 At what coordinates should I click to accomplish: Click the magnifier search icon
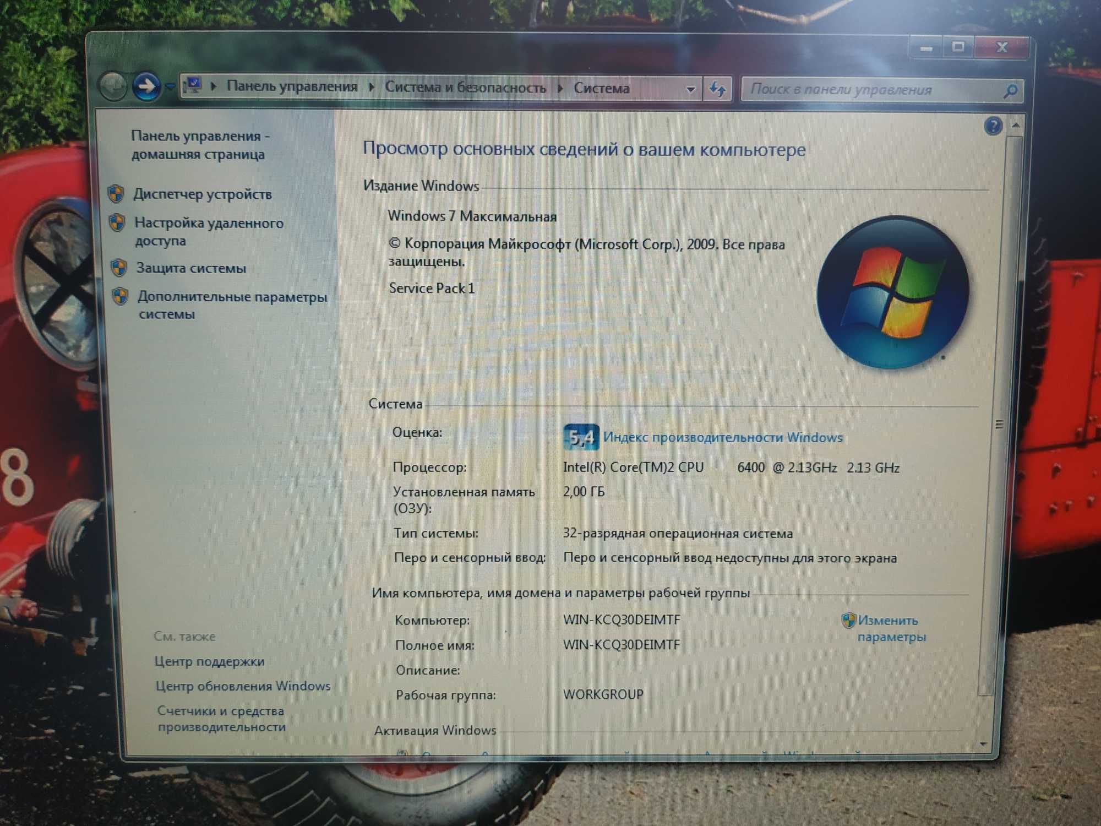tap(1011, 91)
